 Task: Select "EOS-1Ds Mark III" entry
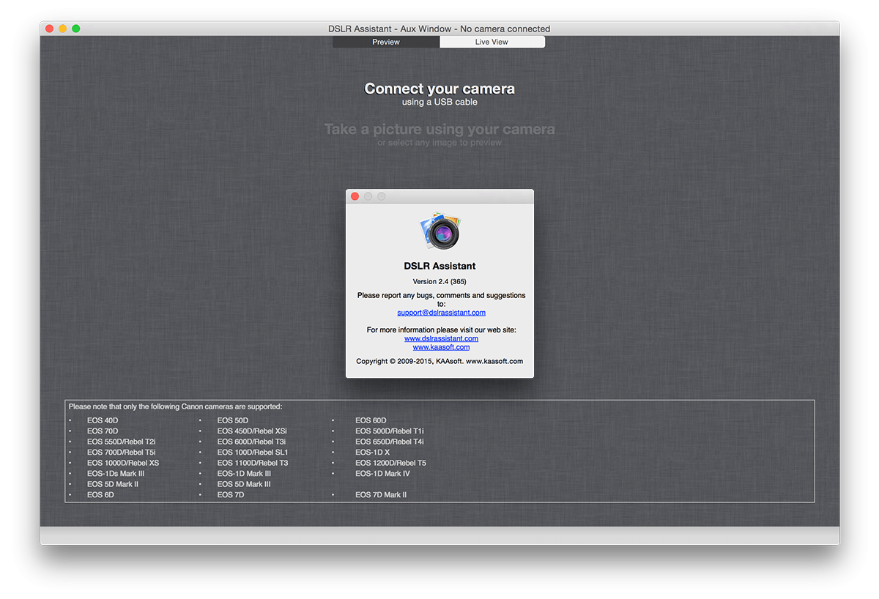coord(116,474)
